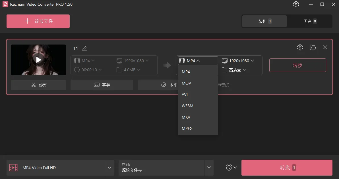339x179 pixels.
Task: Minimize the Icecream Video Converter window
Action: [311, 4]
